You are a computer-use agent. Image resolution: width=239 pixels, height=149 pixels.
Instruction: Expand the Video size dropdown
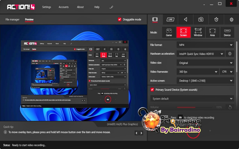[x=205, y=63]
